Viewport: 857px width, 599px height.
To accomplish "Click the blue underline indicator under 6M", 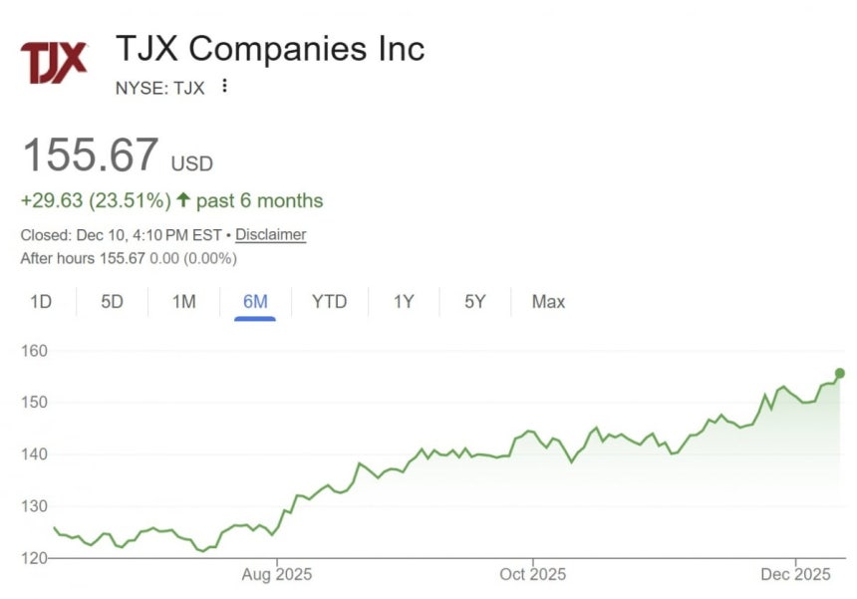I will click(x=253, y=317).
